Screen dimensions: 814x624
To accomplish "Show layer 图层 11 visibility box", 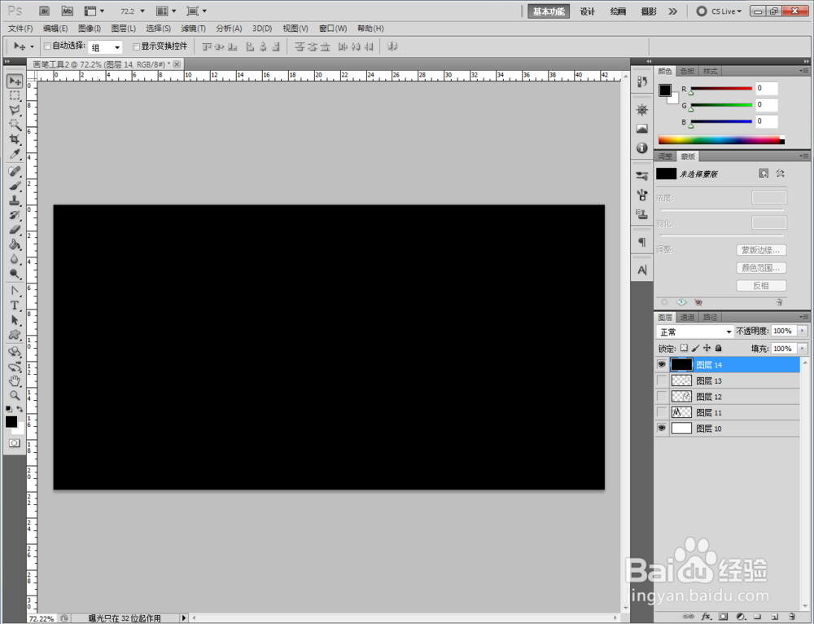I will tap(661, 412).
